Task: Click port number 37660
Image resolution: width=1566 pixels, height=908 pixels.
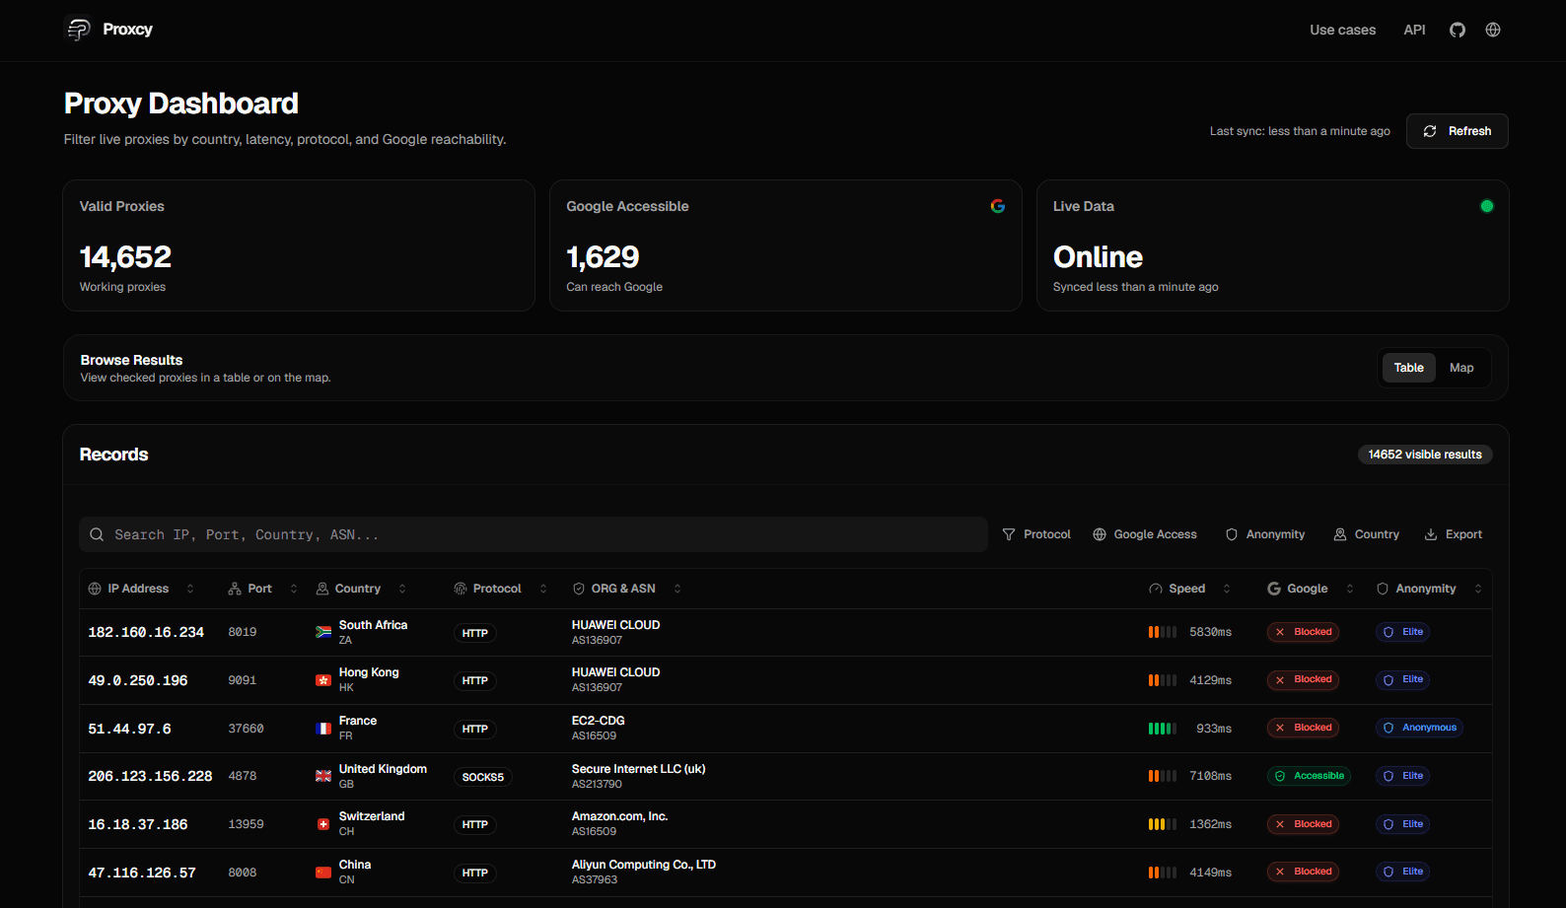Action: click(x=246, y=729)
